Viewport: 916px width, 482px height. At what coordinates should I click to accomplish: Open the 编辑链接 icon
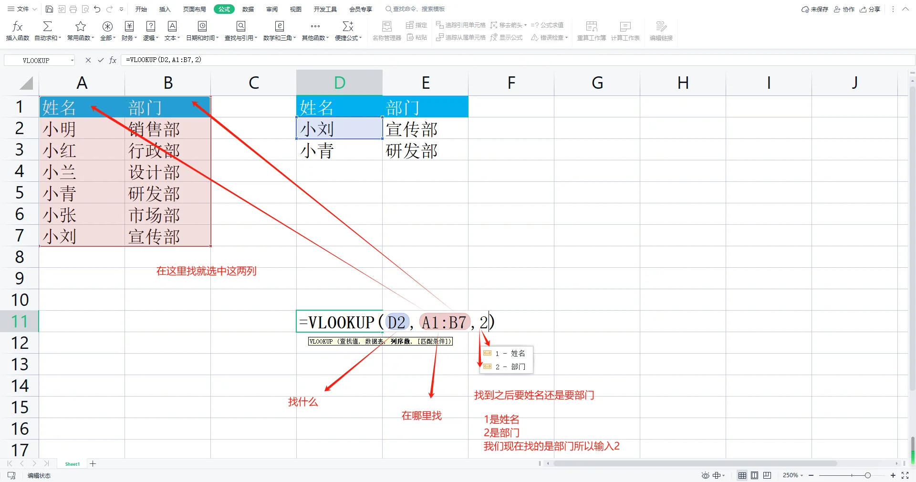[660, 30]
